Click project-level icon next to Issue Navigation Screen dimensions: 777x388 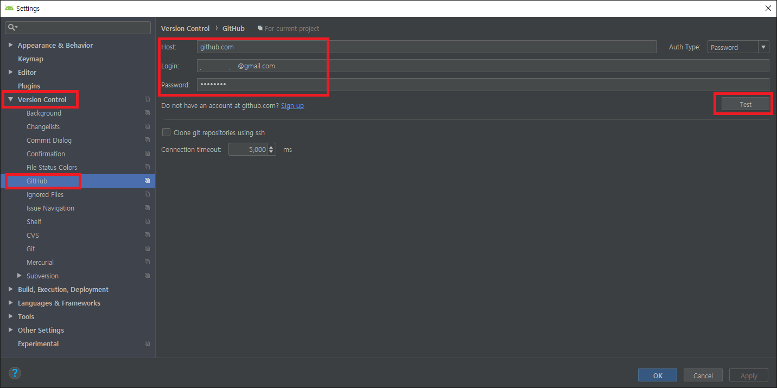(x=147, y=208)
